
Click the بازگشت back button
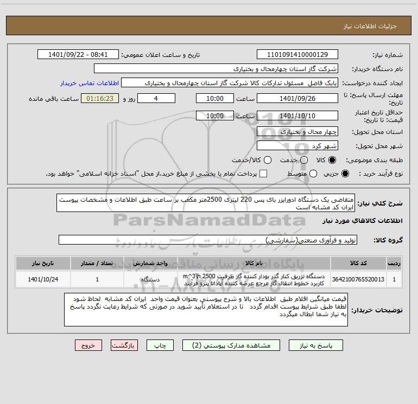click(124, 345)
